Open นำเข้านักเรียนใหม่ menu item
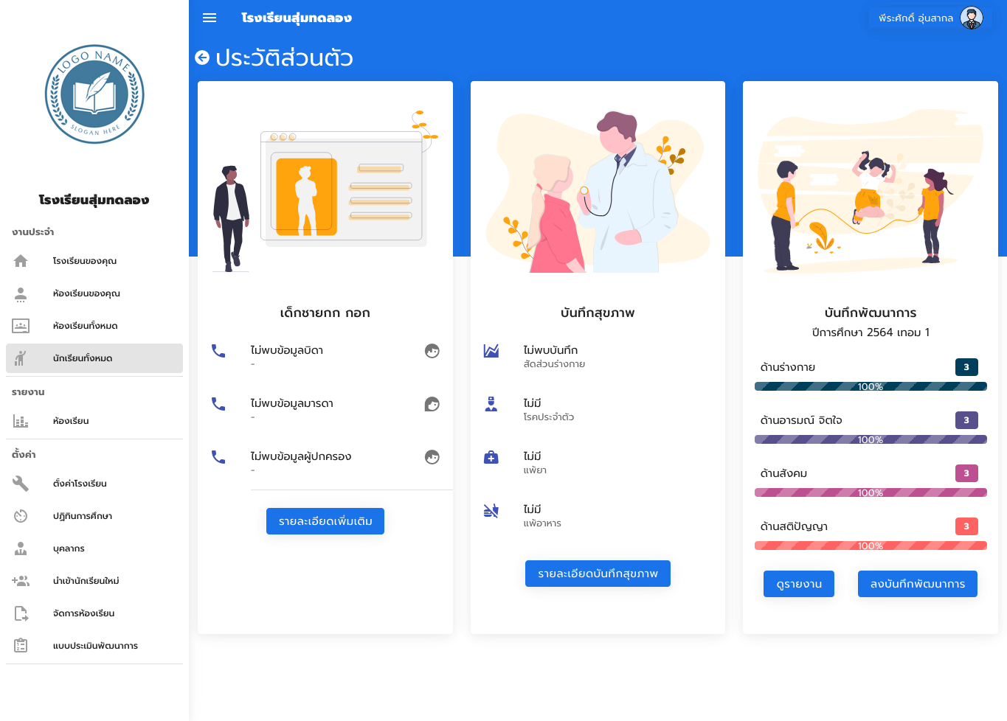 [86, 581]
